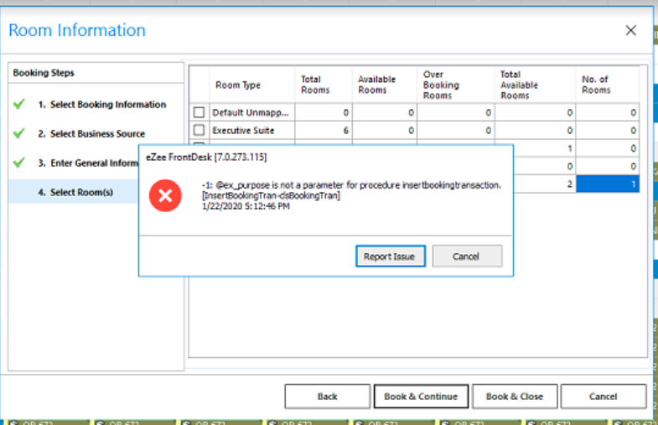
Task: Click the Total Rooms column header
Action: click(324, 85)
